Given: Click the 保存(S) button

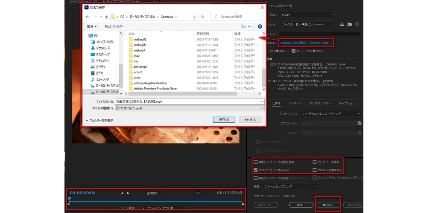Looking at the screenshot, I should (x=224, y=120).
